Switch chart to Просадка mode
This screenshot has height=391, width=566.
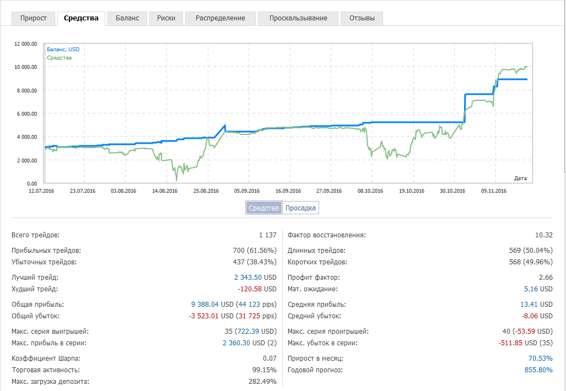pyautogui.click(x=300, y=208)
